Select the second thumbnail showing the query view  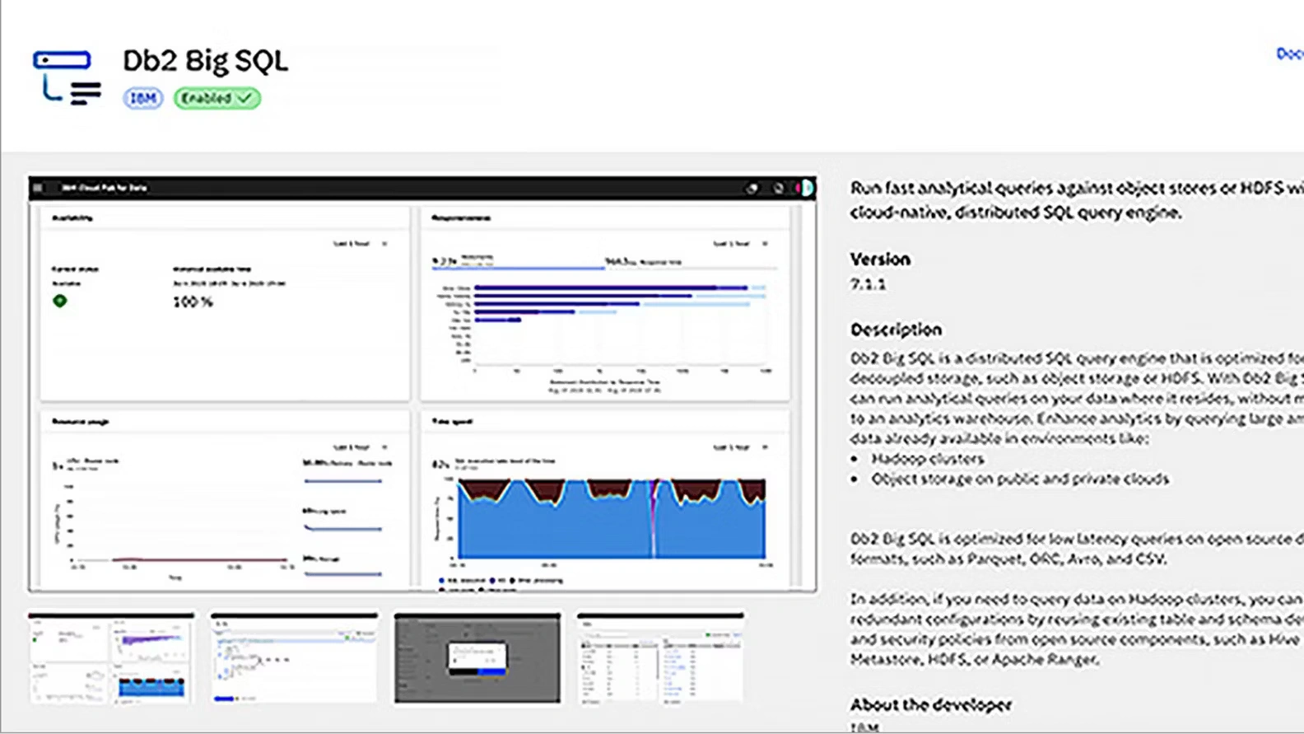tap(294, 658)
